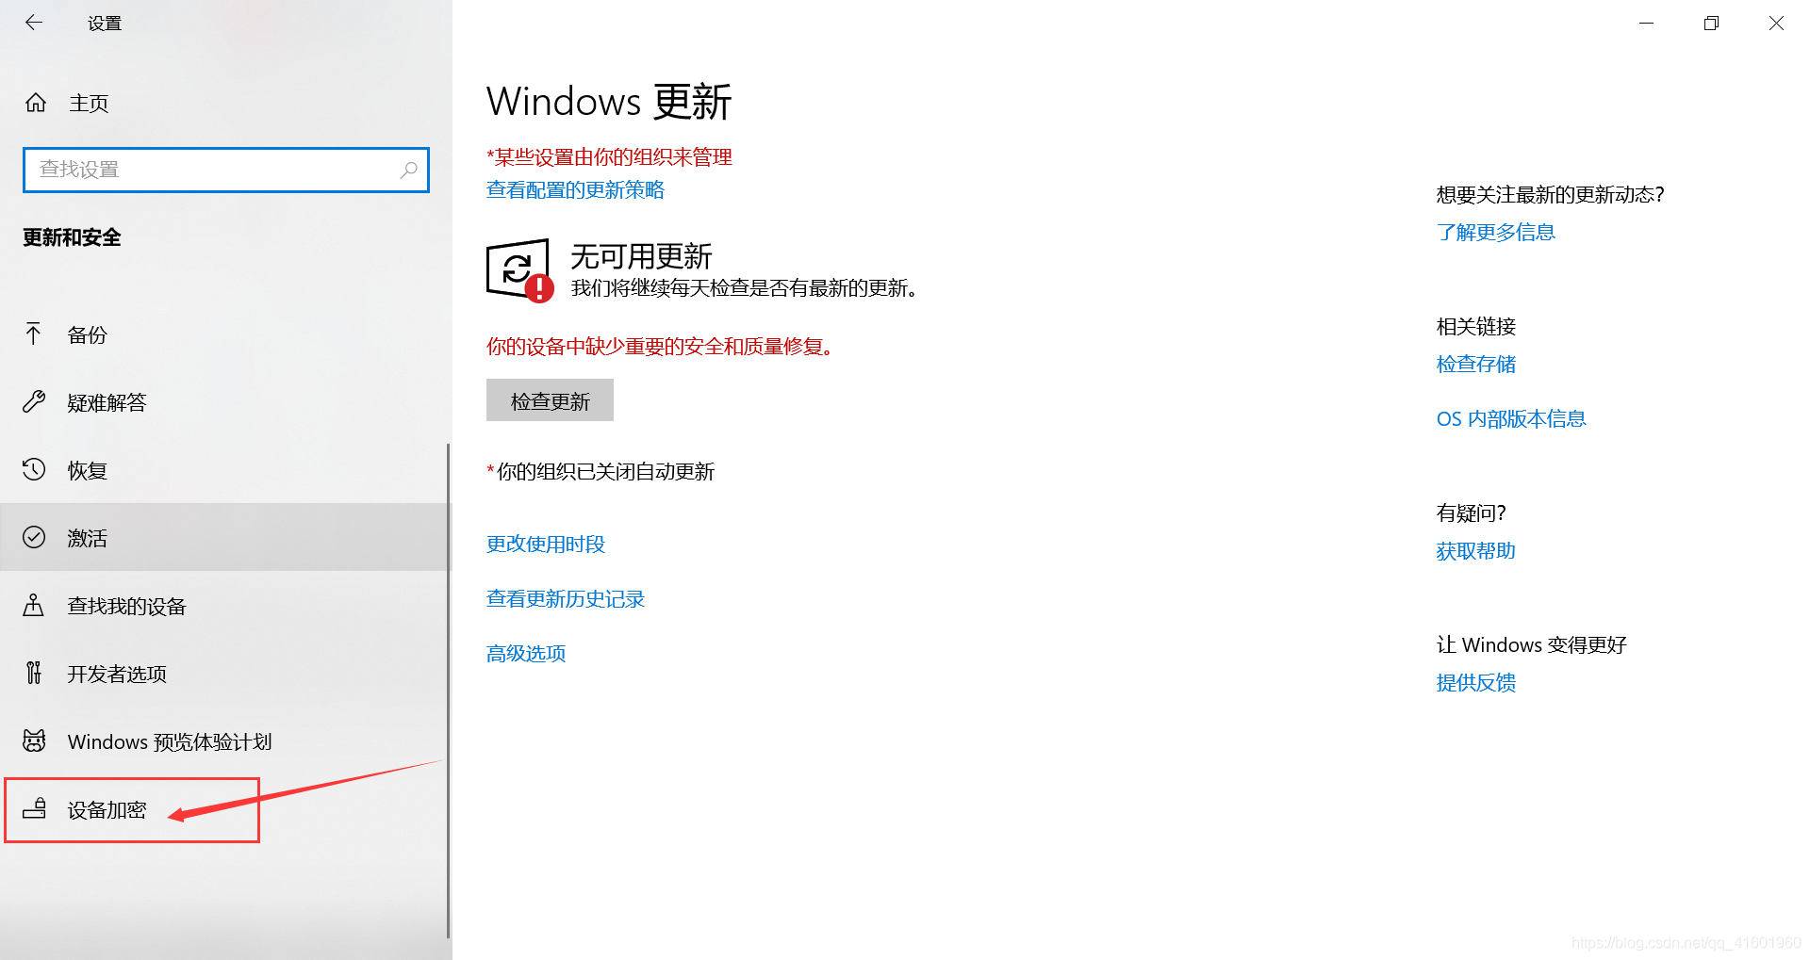This screenshot has height=960, width=1810.
Task: Open 查找我的设备 page
Action: coord(224,606)
